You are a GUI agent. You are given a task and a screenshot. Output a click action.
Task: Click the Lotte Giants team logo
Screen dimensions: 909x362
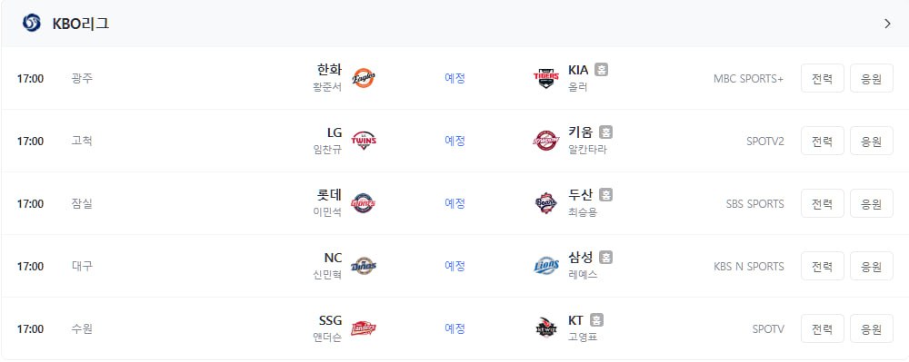[364, 203]
